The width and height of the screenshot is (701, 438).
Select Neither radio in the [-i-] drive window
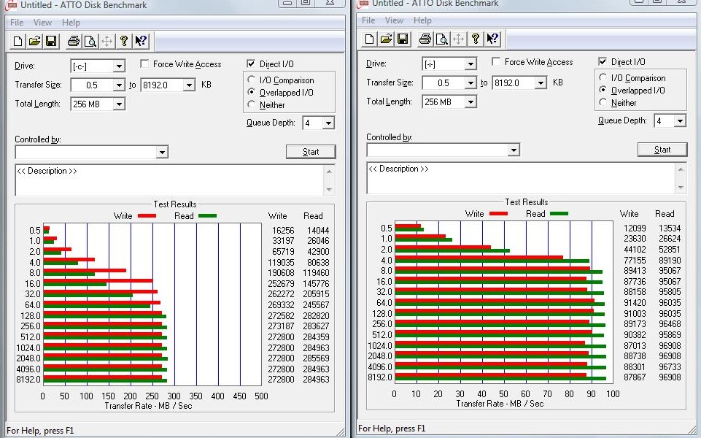pyautogui.click(x=603, y=102)
